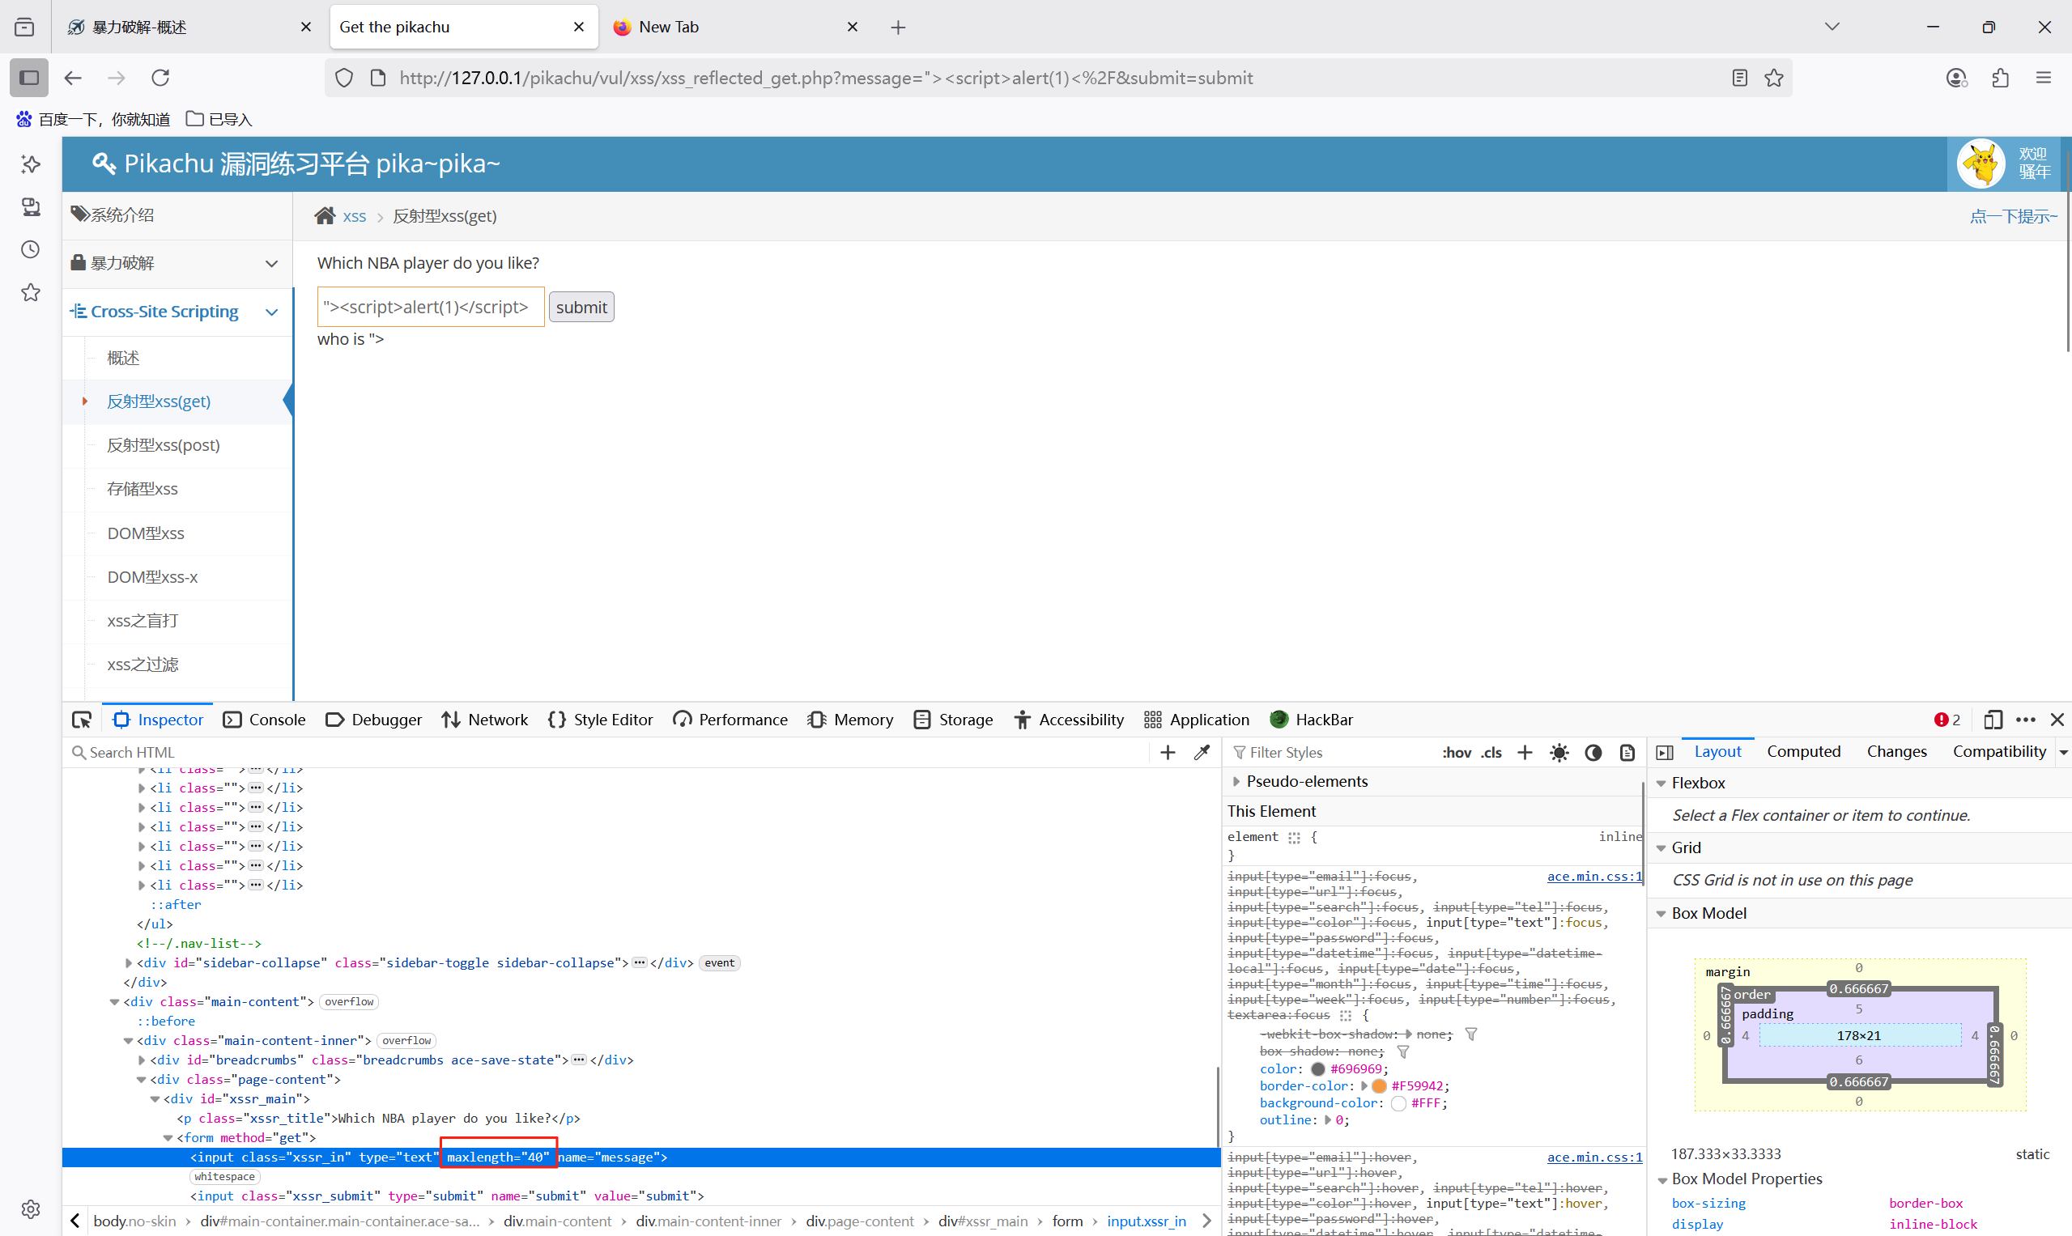Open the Firefox hamburger menu

2043,78
